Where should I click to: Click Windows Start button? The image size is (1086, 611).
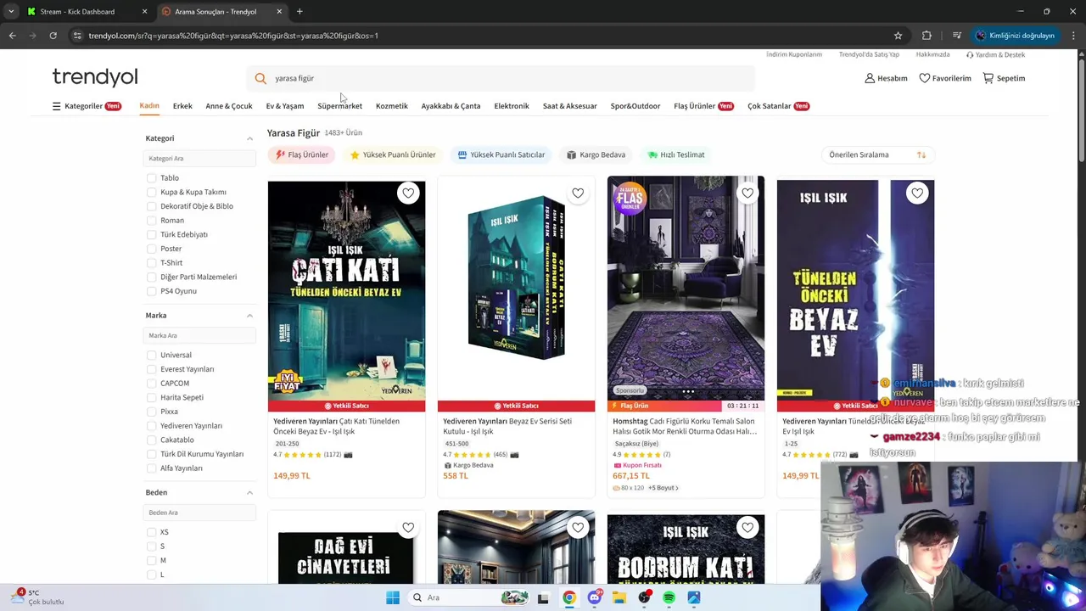(x=393, y=597)
